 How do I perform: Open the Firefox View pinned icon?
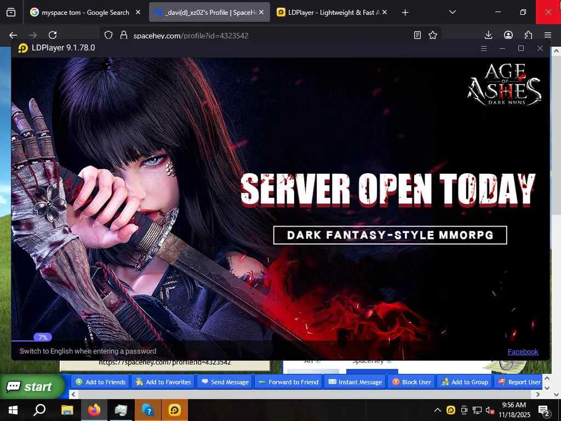point(11,13)
